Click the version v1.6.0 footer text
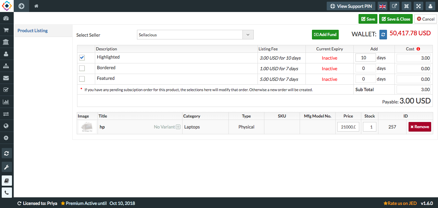 (x=427, y=203)
